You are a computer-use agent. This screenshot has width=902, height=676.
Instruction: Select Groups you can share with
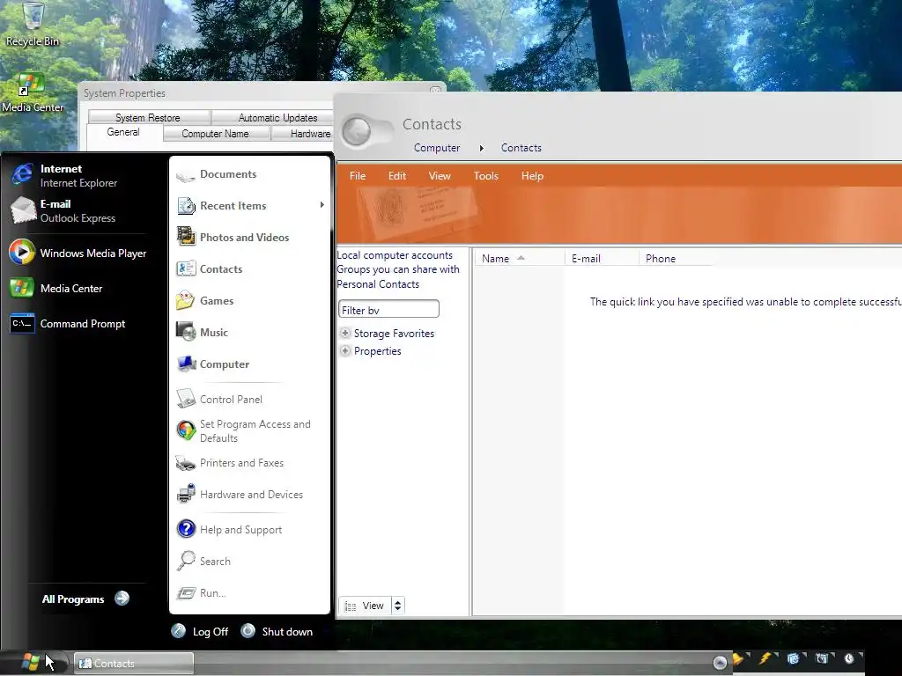tap(398, 269)
